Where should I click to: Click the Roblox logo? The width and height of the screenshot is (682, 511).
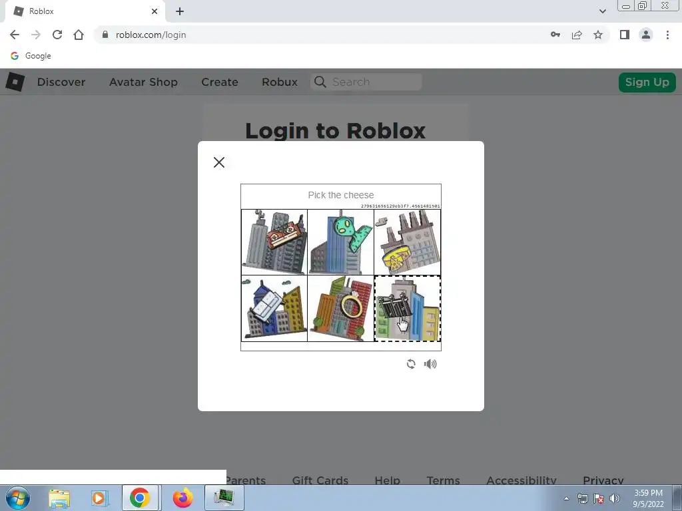[x=15, y=82]
